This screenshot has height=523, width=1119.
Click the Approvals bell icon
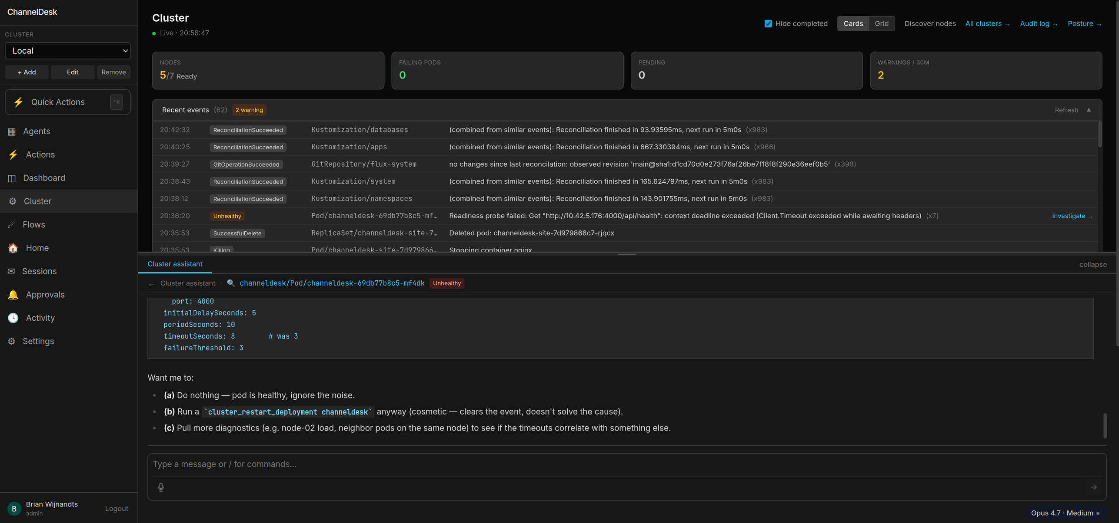[13, 295]
